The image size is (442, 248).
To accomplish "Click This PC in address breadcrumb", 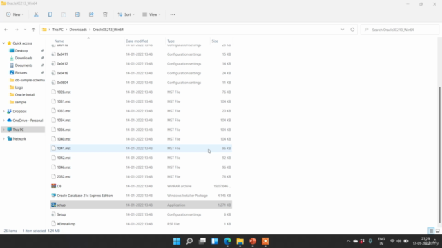I will [58, 30].
